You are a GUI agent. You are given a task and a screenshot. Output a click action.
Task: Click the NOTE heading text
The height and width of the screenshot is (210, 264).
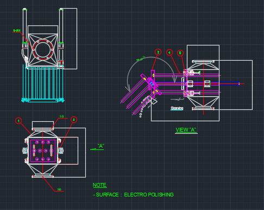tap(99, 185)
